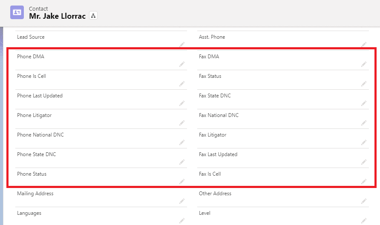
Task: Click edit icon for Fax National DNC
Action: pos(364,122)
